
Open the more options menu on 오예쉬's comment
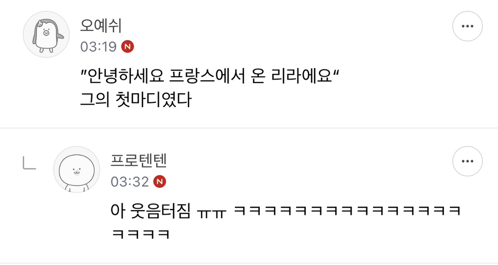[x=467, y=26]
